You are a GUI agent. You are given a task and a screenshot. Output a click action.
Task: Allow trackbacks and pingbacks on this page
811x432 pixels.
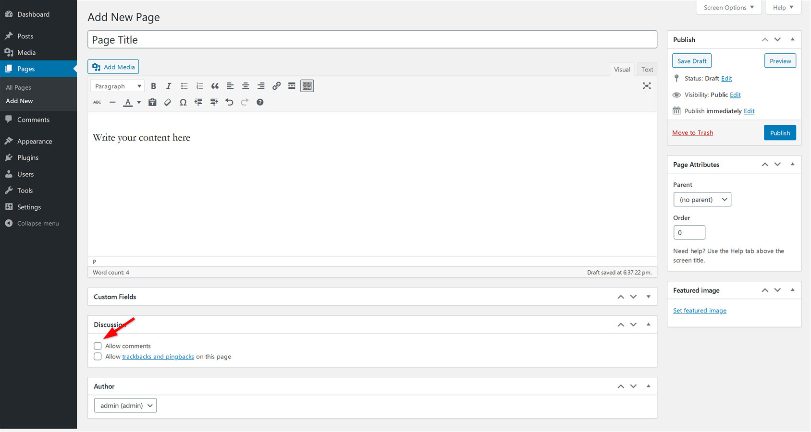98,356
